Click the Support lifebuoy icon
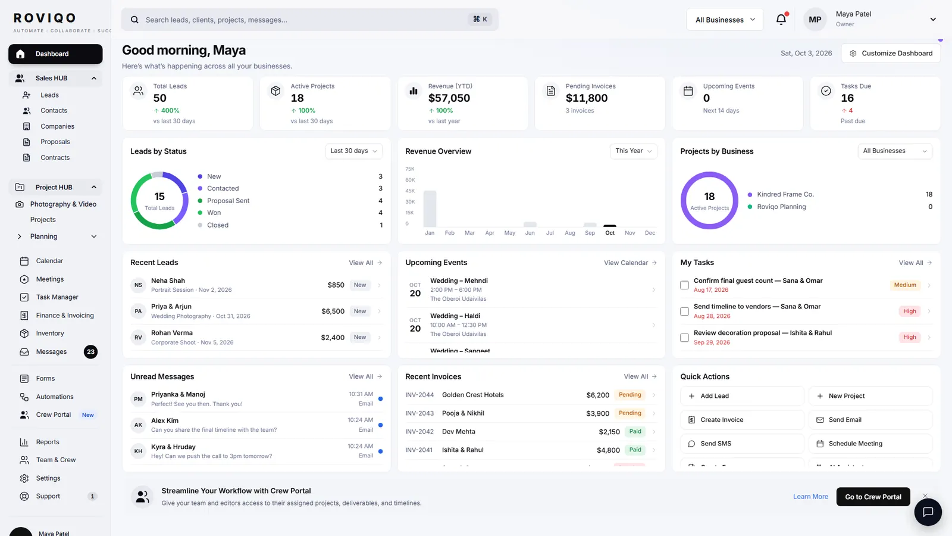The image size is (952, 536). point(24,497)
